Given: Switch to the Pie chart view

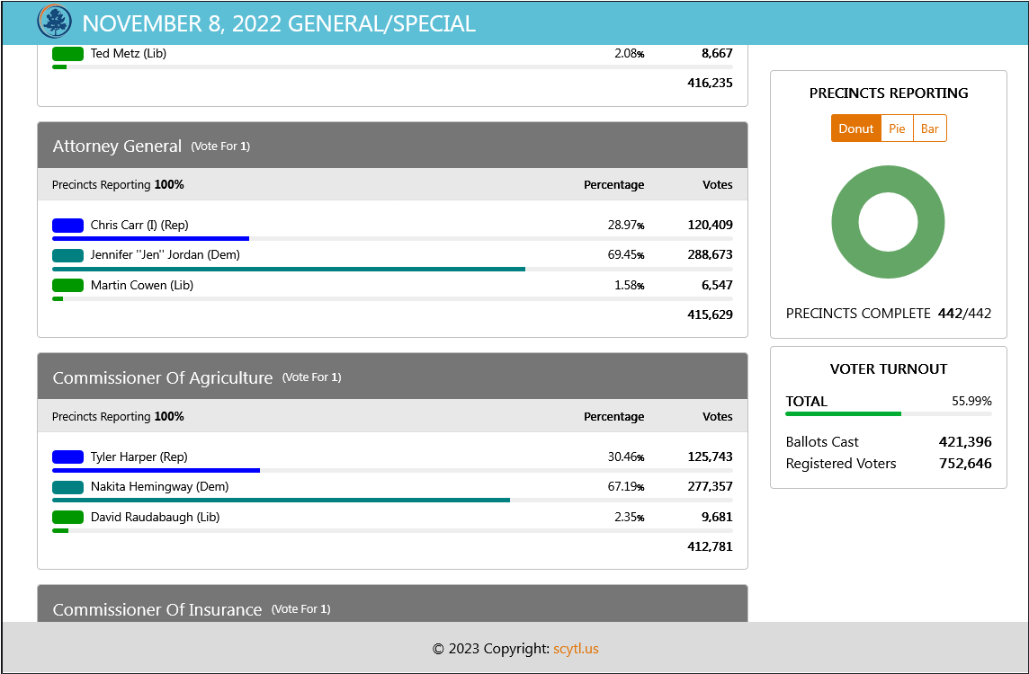Looking at the screenshot, I should point(897,129).
